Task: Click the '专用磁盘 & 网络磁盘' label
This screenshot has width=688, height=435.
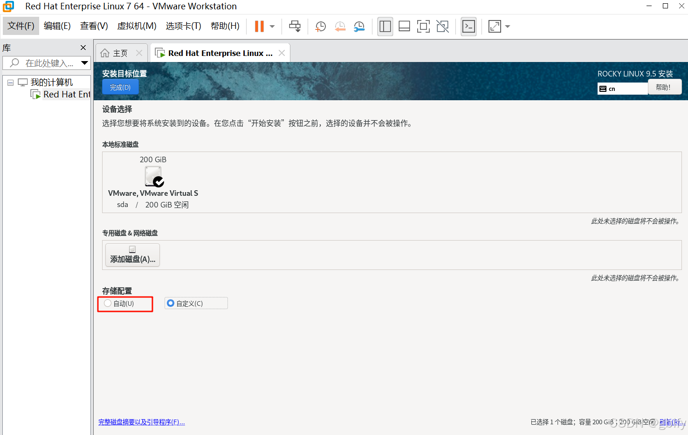Action: (130, 233)
